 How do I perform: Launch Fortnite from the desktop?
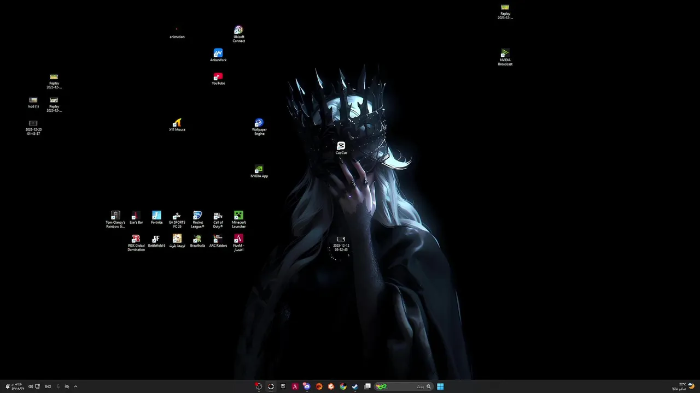tap(156, 218)
